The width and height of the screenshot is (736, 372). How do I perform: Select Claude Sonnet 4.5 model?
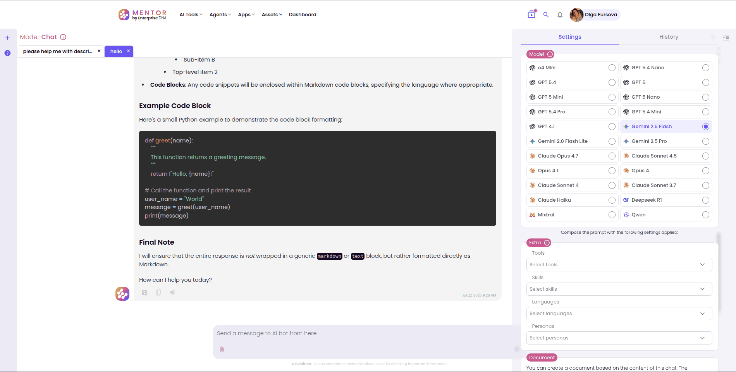[666, 156]
